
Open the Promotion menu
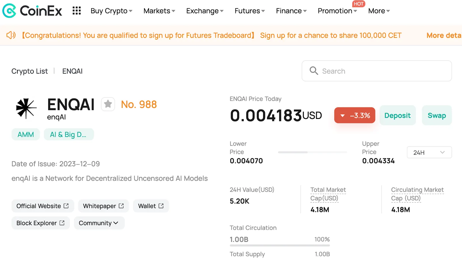337,11
